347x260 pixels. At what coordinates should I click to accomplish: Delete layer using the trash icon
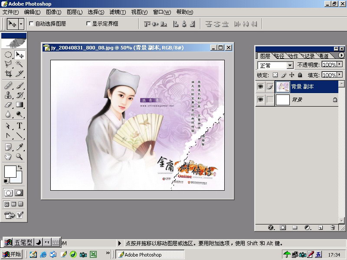tap(333, 227)
